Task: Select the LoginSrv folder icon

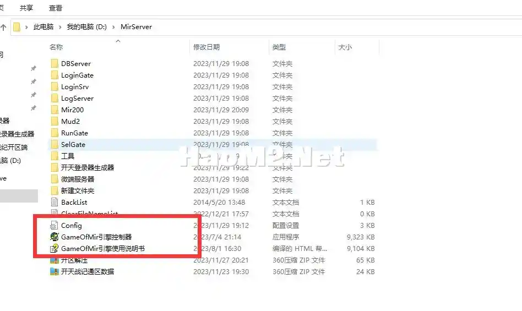Action: (55, 87)
